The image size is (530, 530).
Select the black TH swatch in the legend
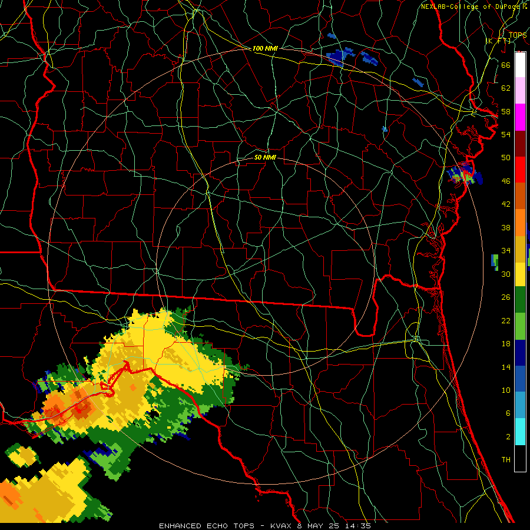(x=520, y=458)
